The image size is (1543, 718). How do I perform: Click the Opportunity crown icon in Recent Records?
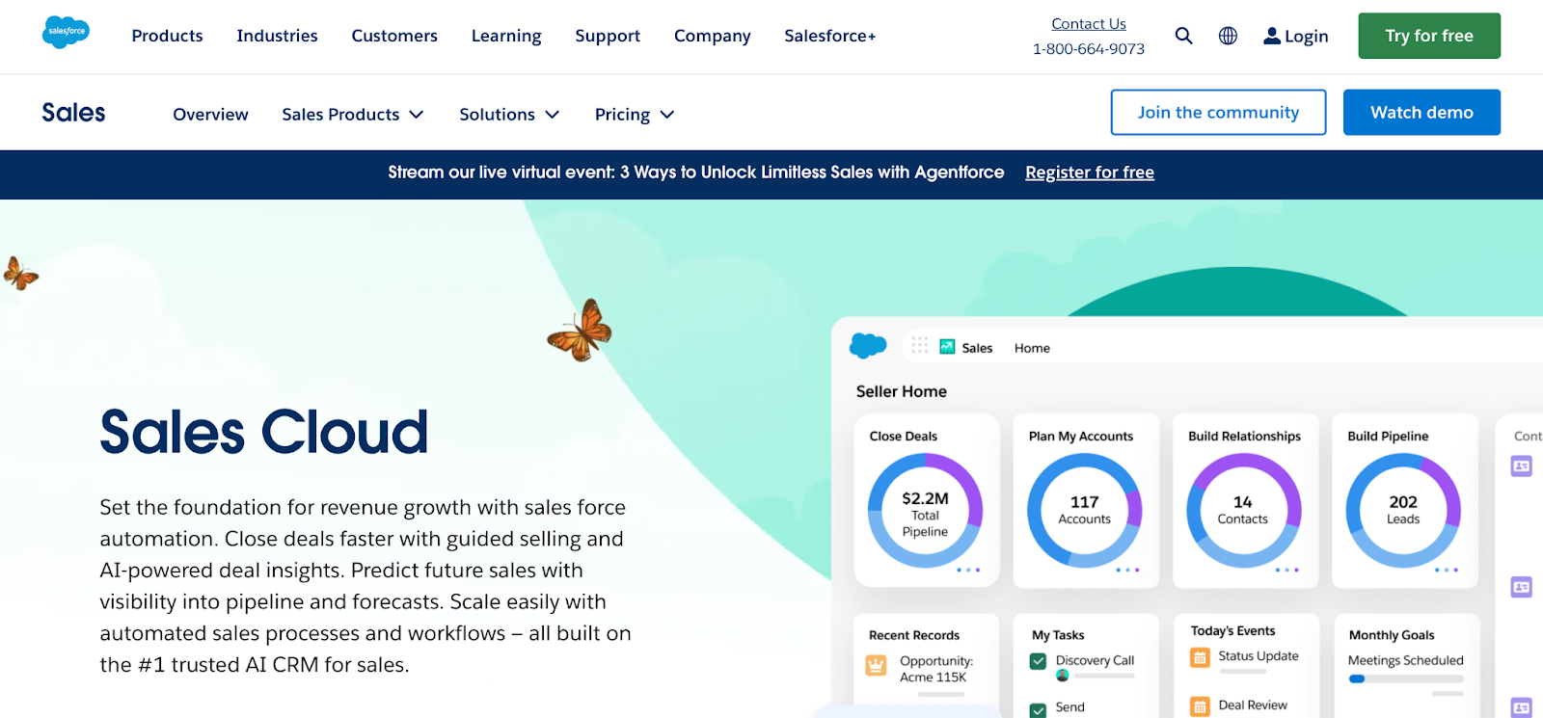click(x=876, y=666)
